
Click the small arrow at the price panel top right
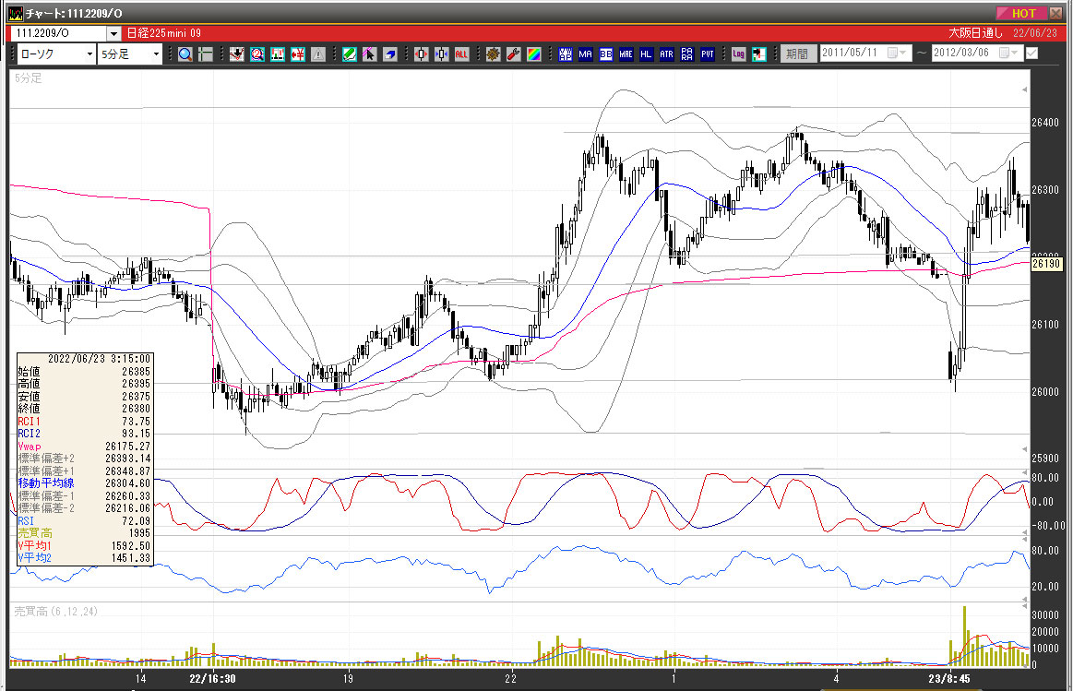point(1024,89)
